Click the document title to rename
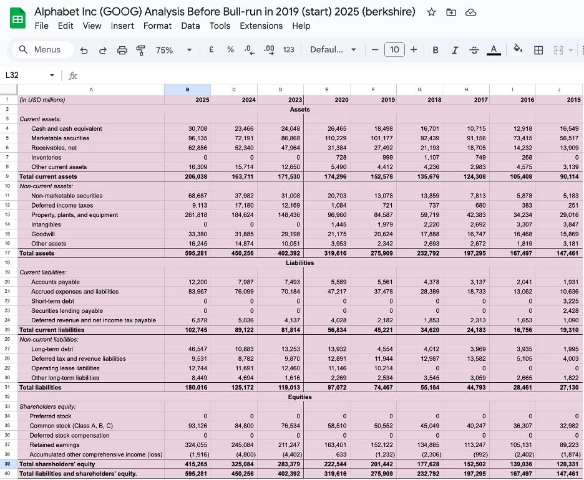The image size is (584, 480). coord(225,12)
